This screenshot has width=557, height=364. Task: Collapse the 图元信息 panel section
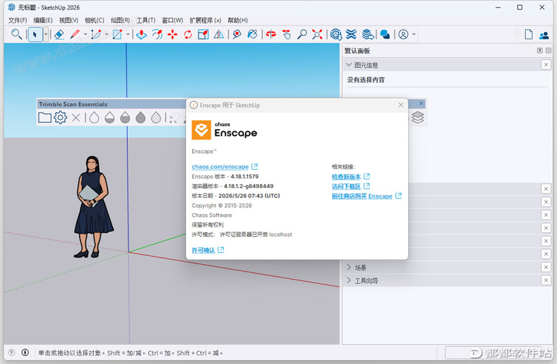[349, 65]
